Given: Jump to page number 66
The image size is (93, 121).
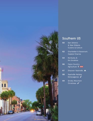Looking at the screenshot, I should tap(64, 64).
